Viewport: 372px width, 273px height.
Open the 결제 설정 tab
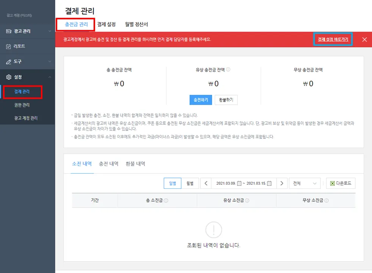(x=106, y=24)
